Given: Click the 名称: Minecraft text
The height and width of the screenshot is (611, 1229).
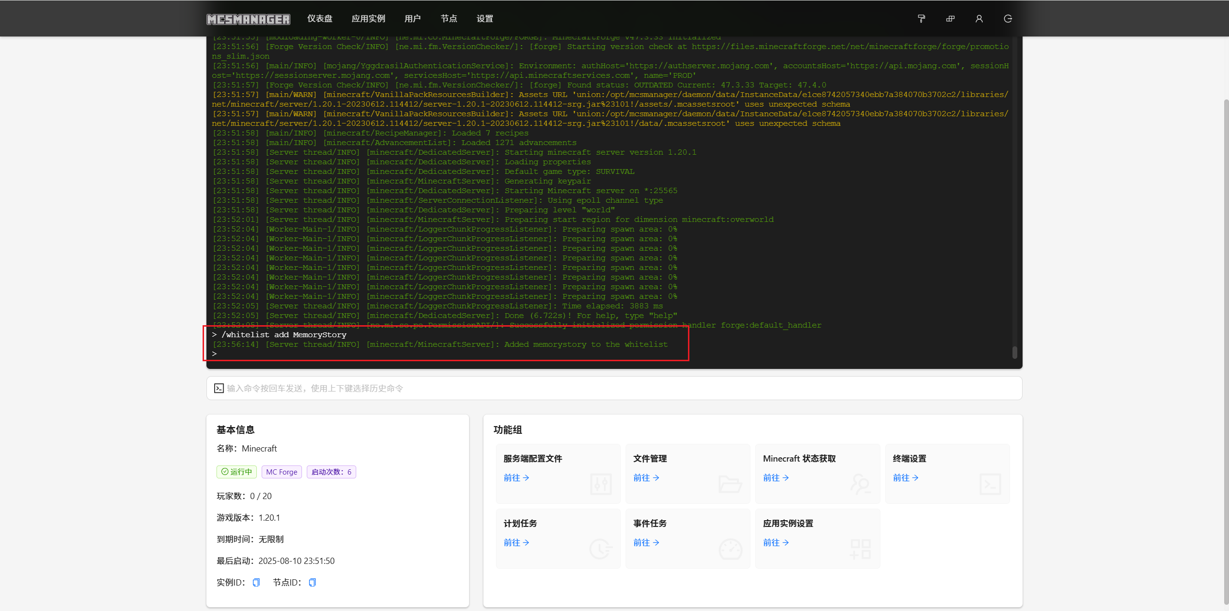Looking at the screenshot, I should click(247, 448).
